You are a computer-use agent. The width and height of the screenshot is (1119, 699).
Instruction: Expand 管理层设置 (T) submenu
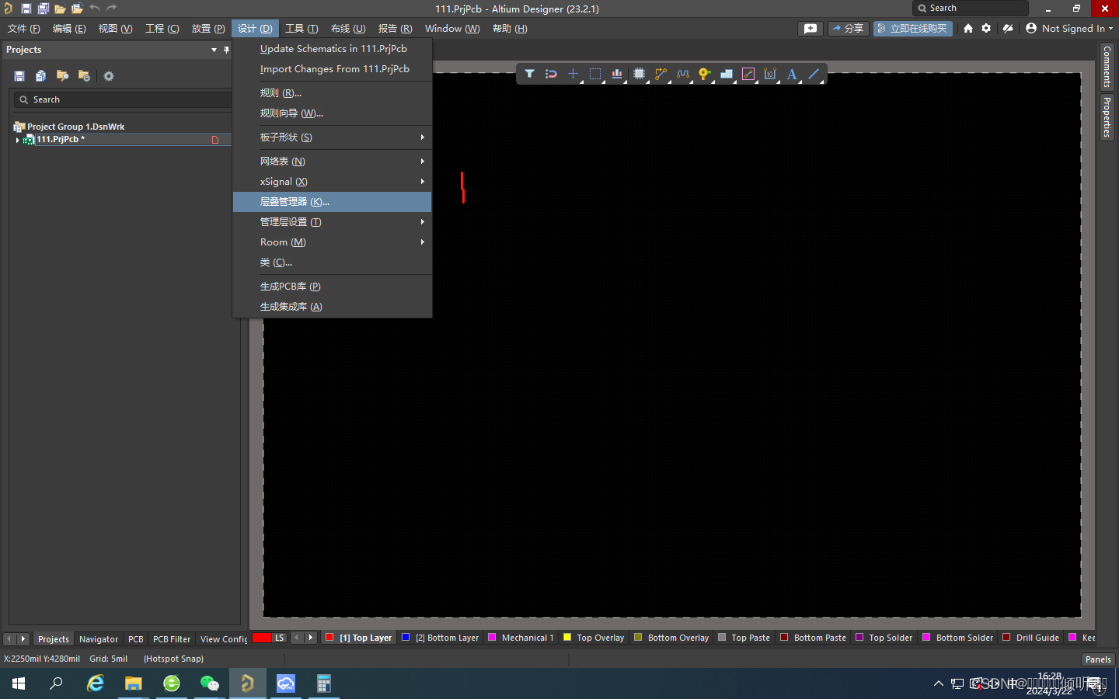click(333, 222)
